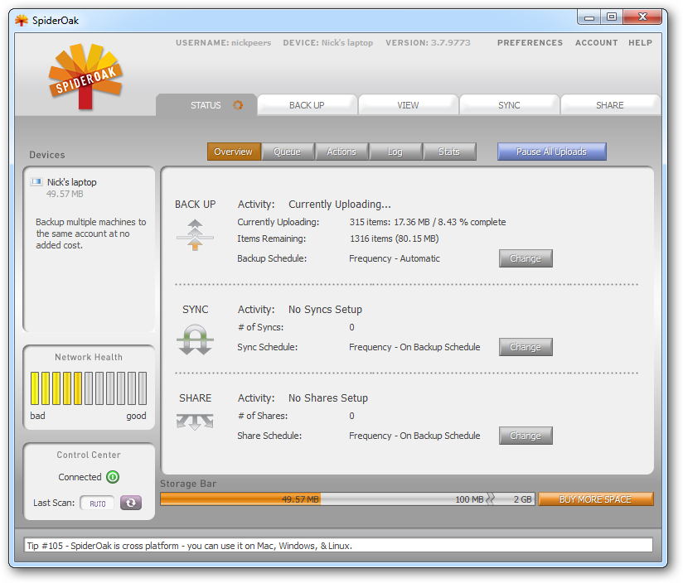
Task: Click the Network Health bar meter
Action: click(x=89, y=388)
